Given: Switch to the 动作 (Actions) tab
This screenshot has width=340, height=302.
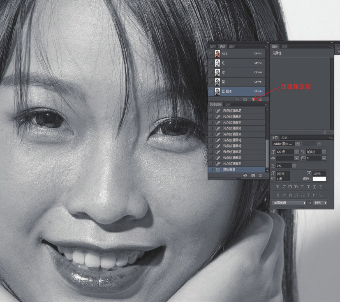Looking at the screenshot, I should (228, 105).
